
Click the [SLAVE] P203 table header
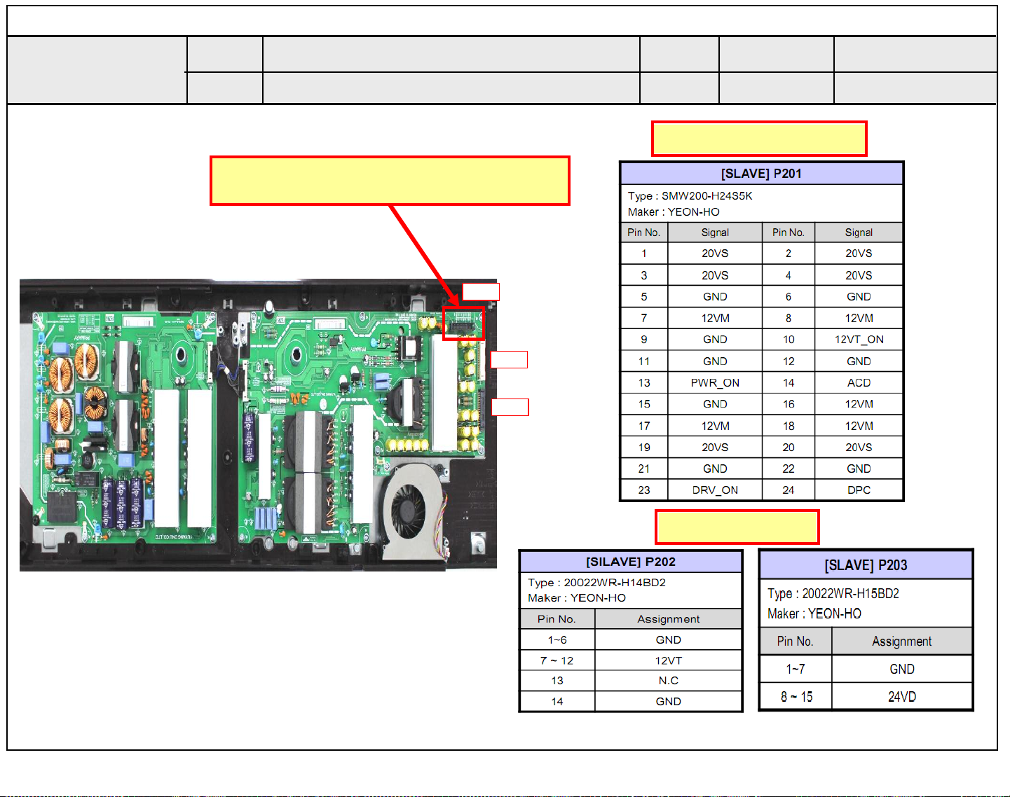pyautogui.click(x=866, y=565)
